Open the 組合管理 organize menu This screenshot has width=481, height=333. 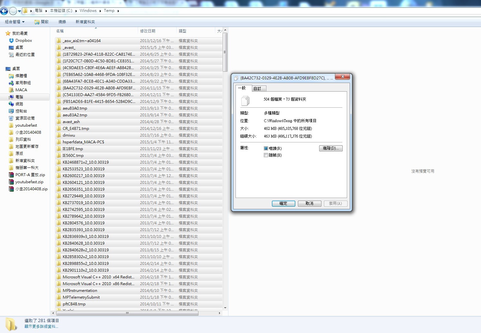pyautogui.click(x=15, y=22)
